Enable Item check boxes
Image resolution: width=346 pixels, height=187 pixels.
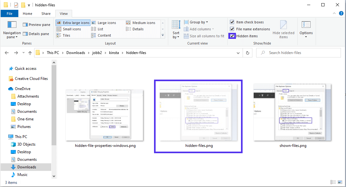(x=232, y=22)
